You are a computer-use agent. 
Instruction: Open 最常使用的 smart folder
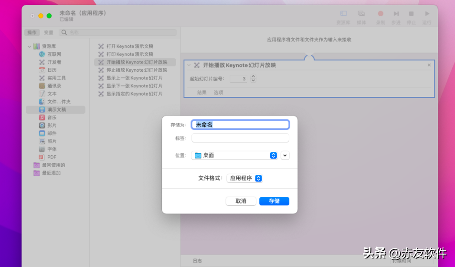(x=49, y=165)
